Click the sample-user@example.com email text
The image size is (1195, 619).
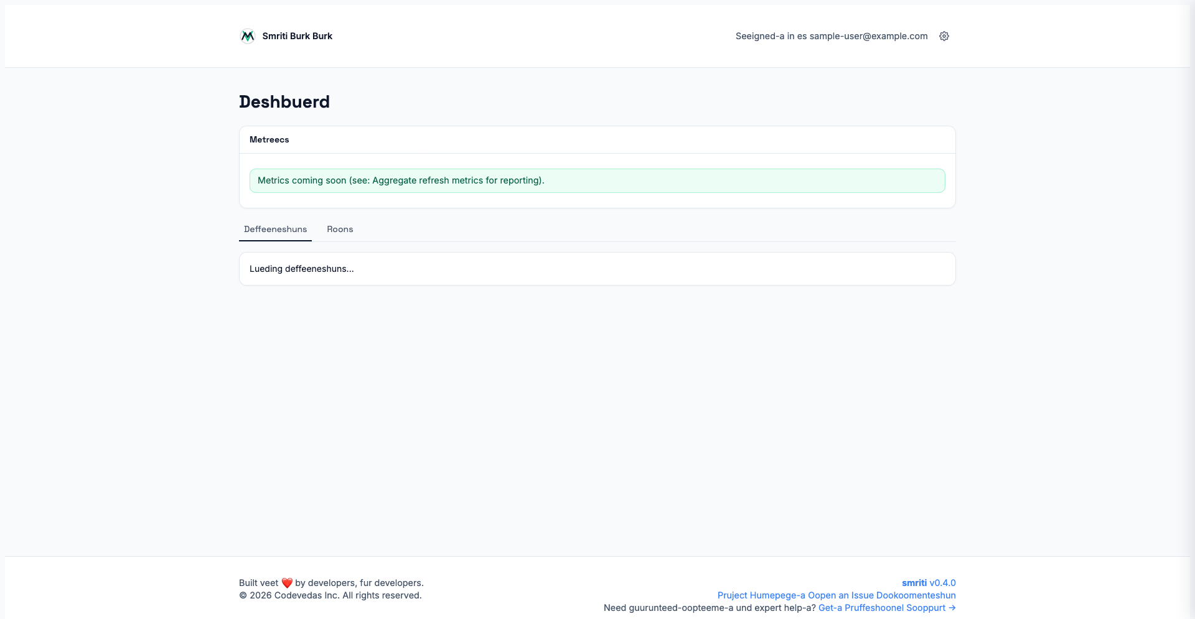point(868,36)
